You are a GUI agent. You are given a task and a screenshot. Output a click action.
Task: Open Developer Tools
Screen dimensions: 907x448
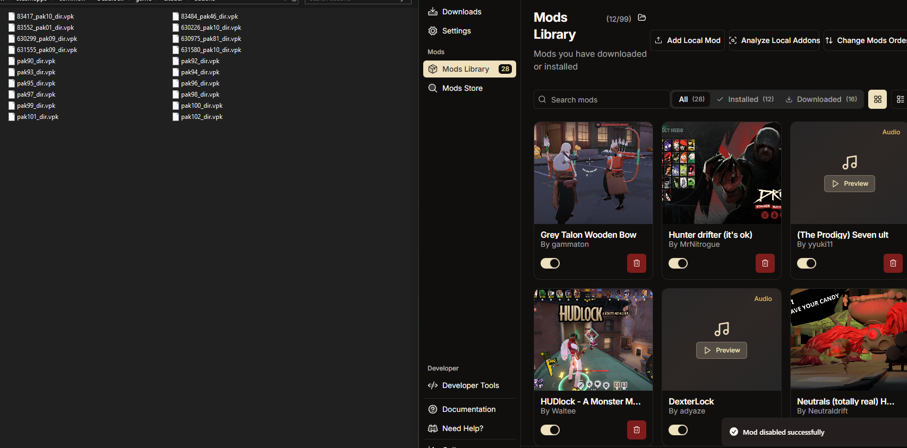pyautogui.click(x=469, y=385)
